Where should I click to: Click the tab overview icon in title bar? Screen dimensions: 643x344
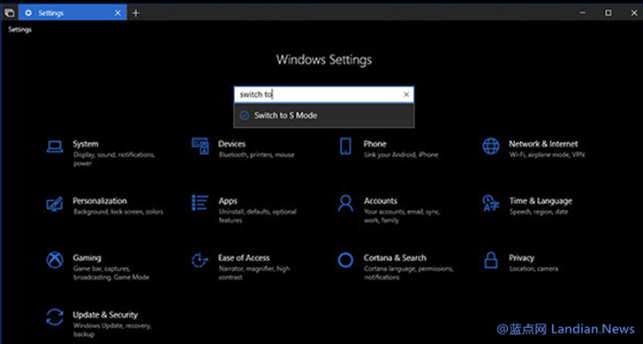9,13
